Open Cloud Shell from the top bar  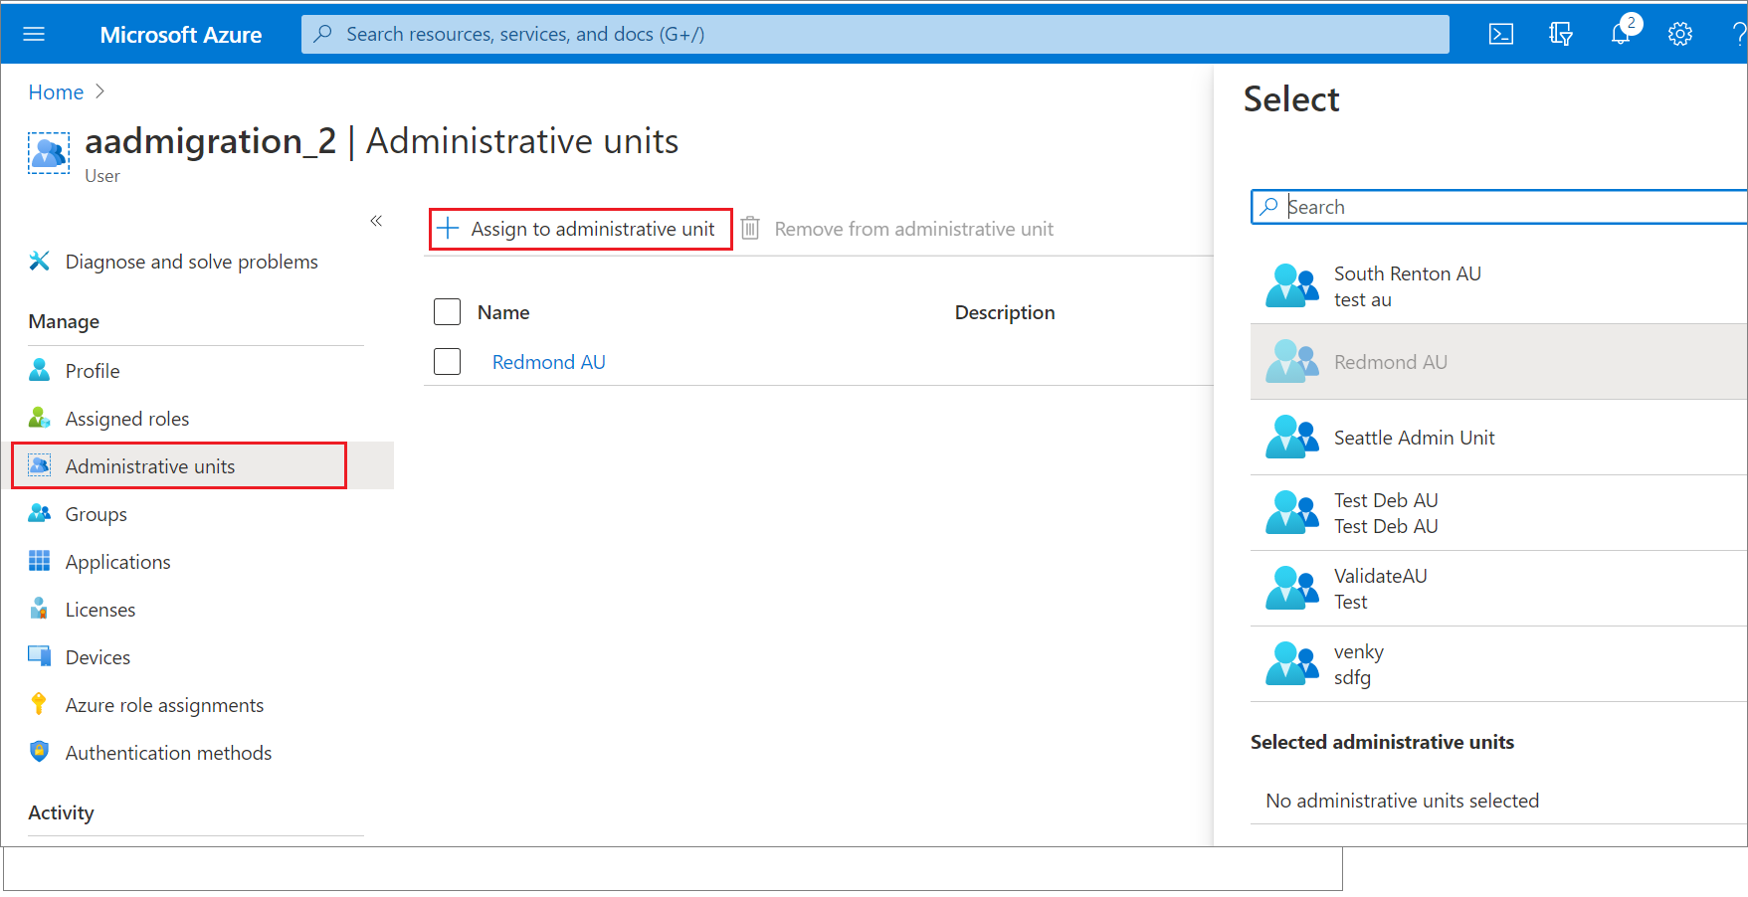(1501, 35)
